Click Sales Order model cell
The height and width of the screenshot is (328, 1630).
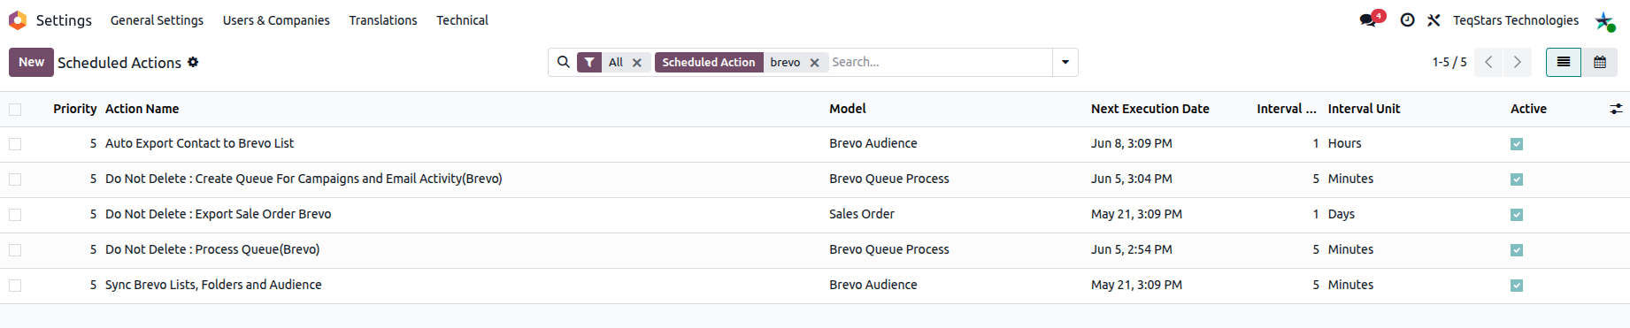pyautogui.click(x=861, y=214)
